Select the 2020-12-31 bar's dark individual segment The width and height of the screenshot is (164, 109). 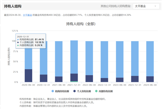44,78
